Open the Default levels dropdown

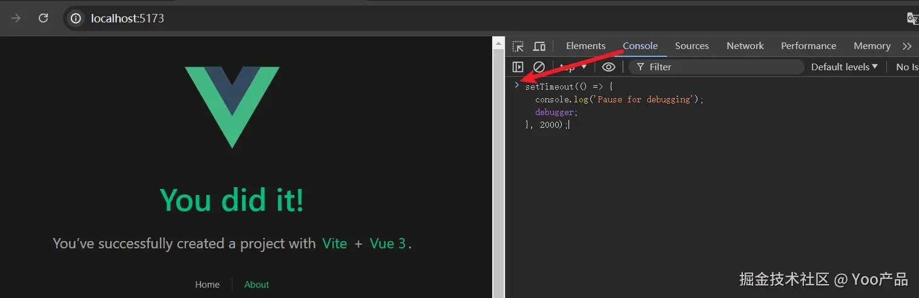click(844, 67)
